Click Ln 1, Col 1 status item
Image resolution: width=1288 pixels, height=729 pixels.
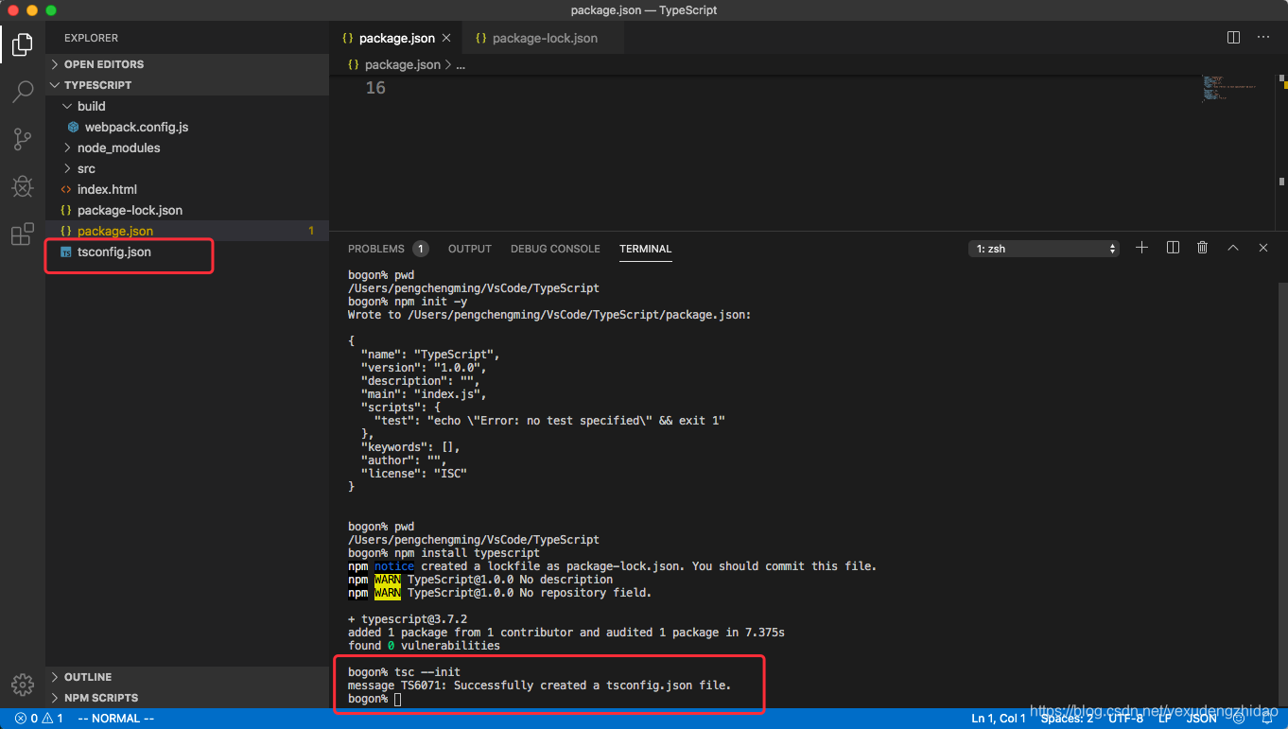(x=999, y=719)
